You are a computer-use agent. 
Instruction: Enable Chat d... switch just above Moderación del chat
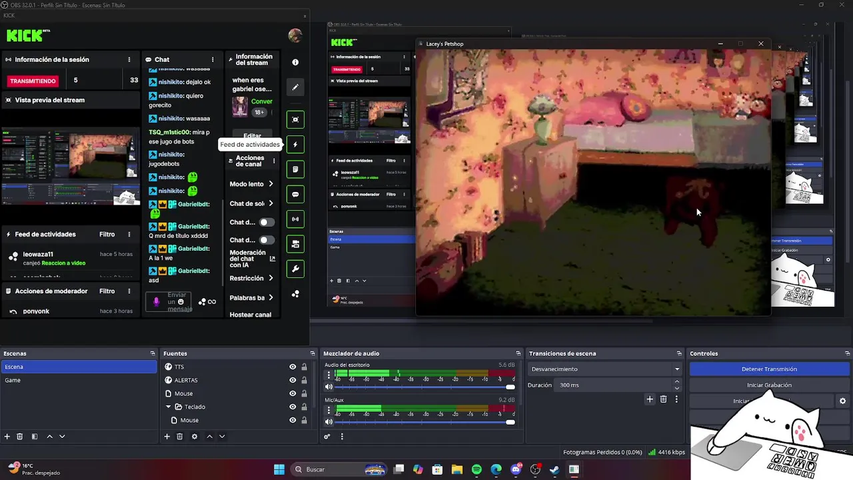(x=267, y=240)
